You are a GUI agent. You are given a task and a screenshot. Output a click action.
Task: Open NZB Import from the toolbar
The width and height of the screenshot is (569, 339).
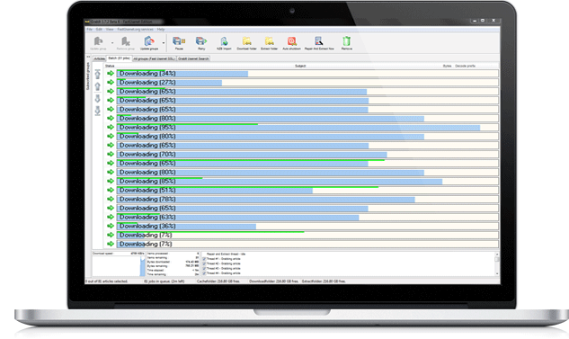(224, 43)
